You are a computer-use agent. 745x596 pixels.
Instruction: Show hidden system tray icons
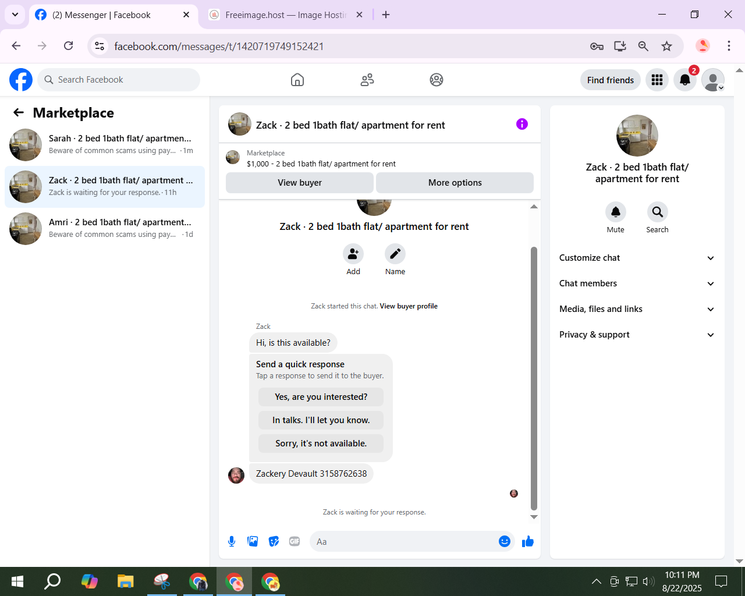tap(597, 581)
